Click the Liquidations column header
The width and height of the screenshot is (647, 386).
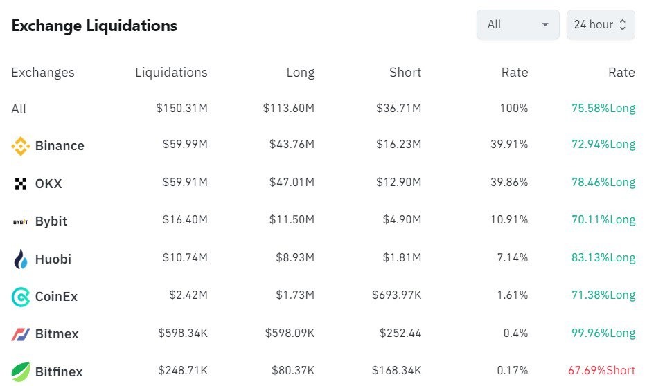tap(171, 73)
